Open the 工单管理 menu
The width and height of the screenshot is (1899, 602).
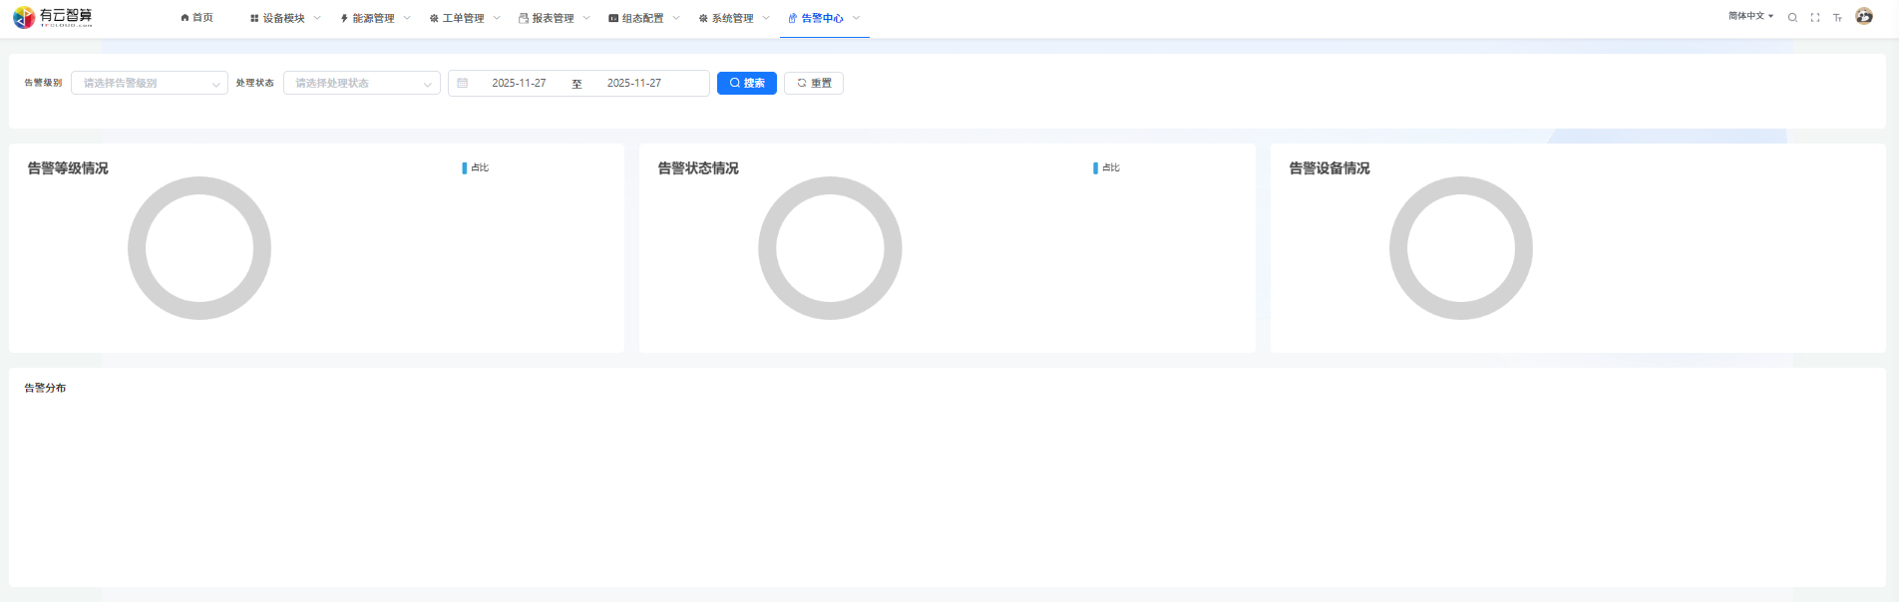464,18
